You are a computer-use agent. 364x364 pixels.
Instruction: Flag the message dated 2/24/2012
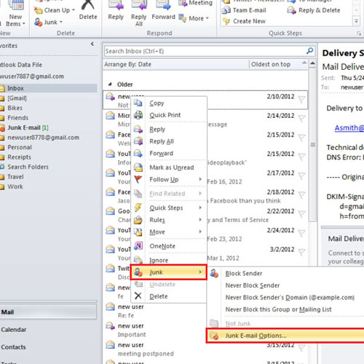301,233
